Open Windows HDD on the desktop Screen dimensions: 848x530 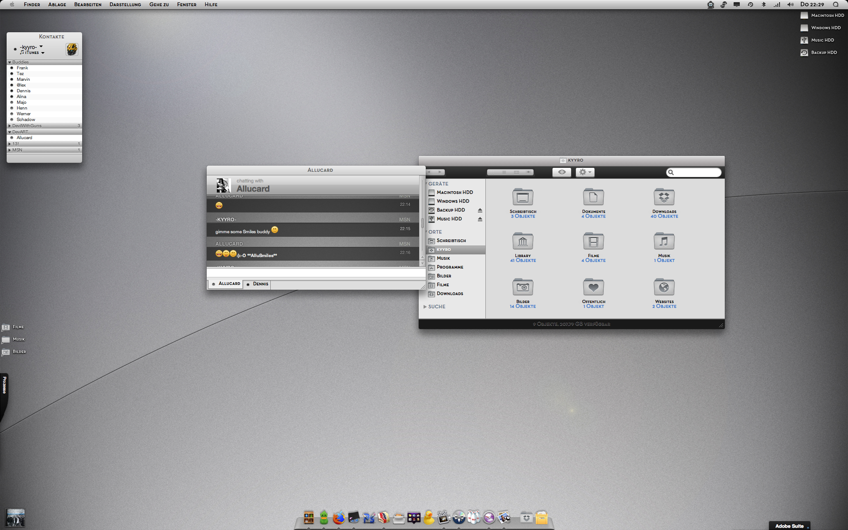pyautogui.click(x=821, y=28)
